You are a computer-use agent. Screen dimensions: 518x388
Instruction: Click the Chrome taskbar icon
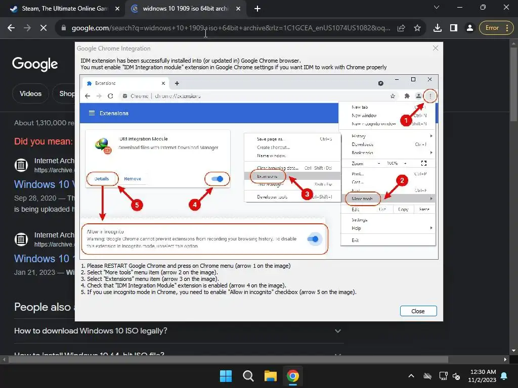293,376
